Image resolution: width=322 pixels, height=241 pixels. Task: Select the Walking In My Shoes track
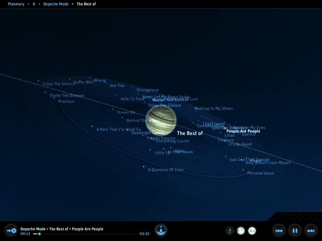[214, 108]
